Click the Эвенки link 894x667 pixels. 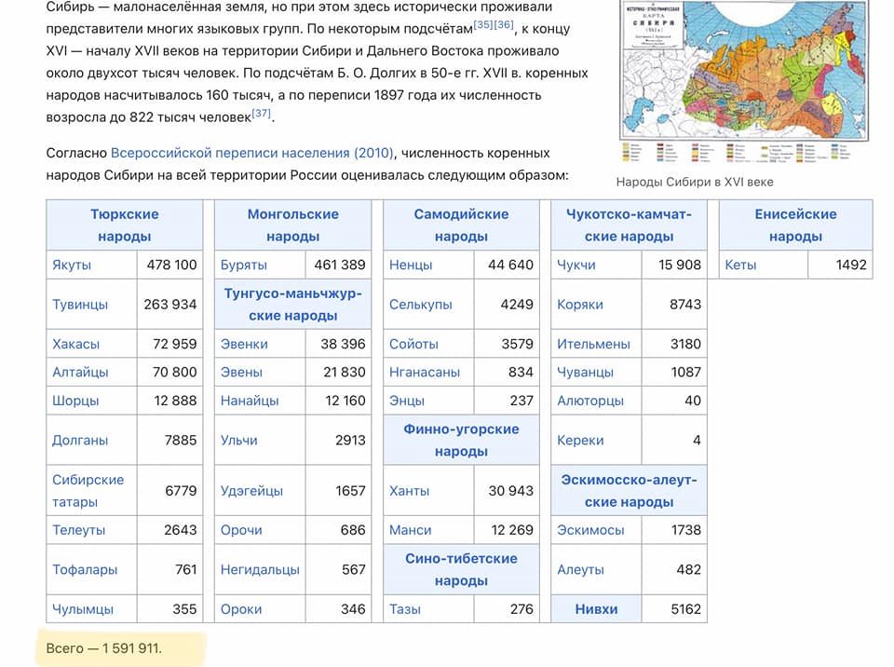point(244,344)
